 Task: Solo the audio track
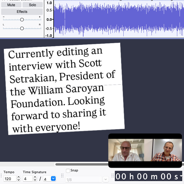33,5
